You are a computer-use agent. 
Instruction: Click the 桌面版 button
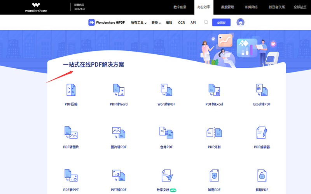point(221,23)
